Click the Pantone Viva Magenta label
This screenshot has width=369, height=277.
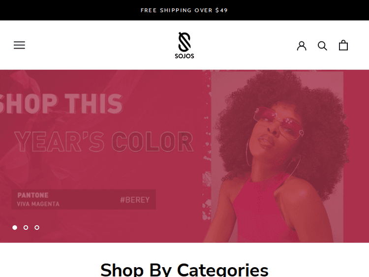[x=38, y=199]
